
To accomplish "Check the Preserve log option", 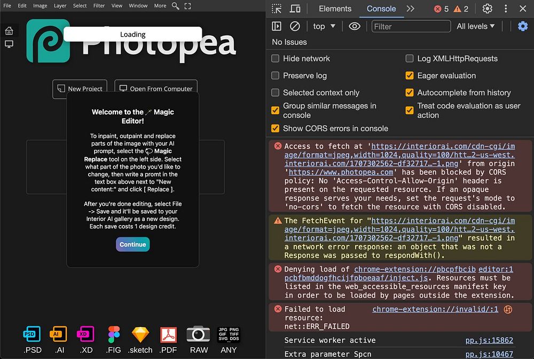I will pyautogui.click(x=275, y=76).
